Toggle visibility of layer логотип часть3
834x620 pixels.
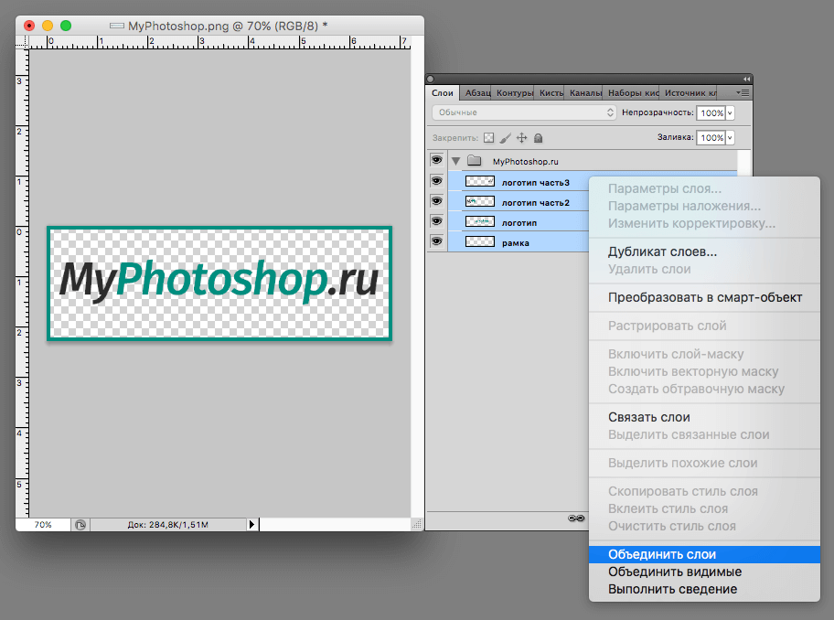(x=437, y=181)
